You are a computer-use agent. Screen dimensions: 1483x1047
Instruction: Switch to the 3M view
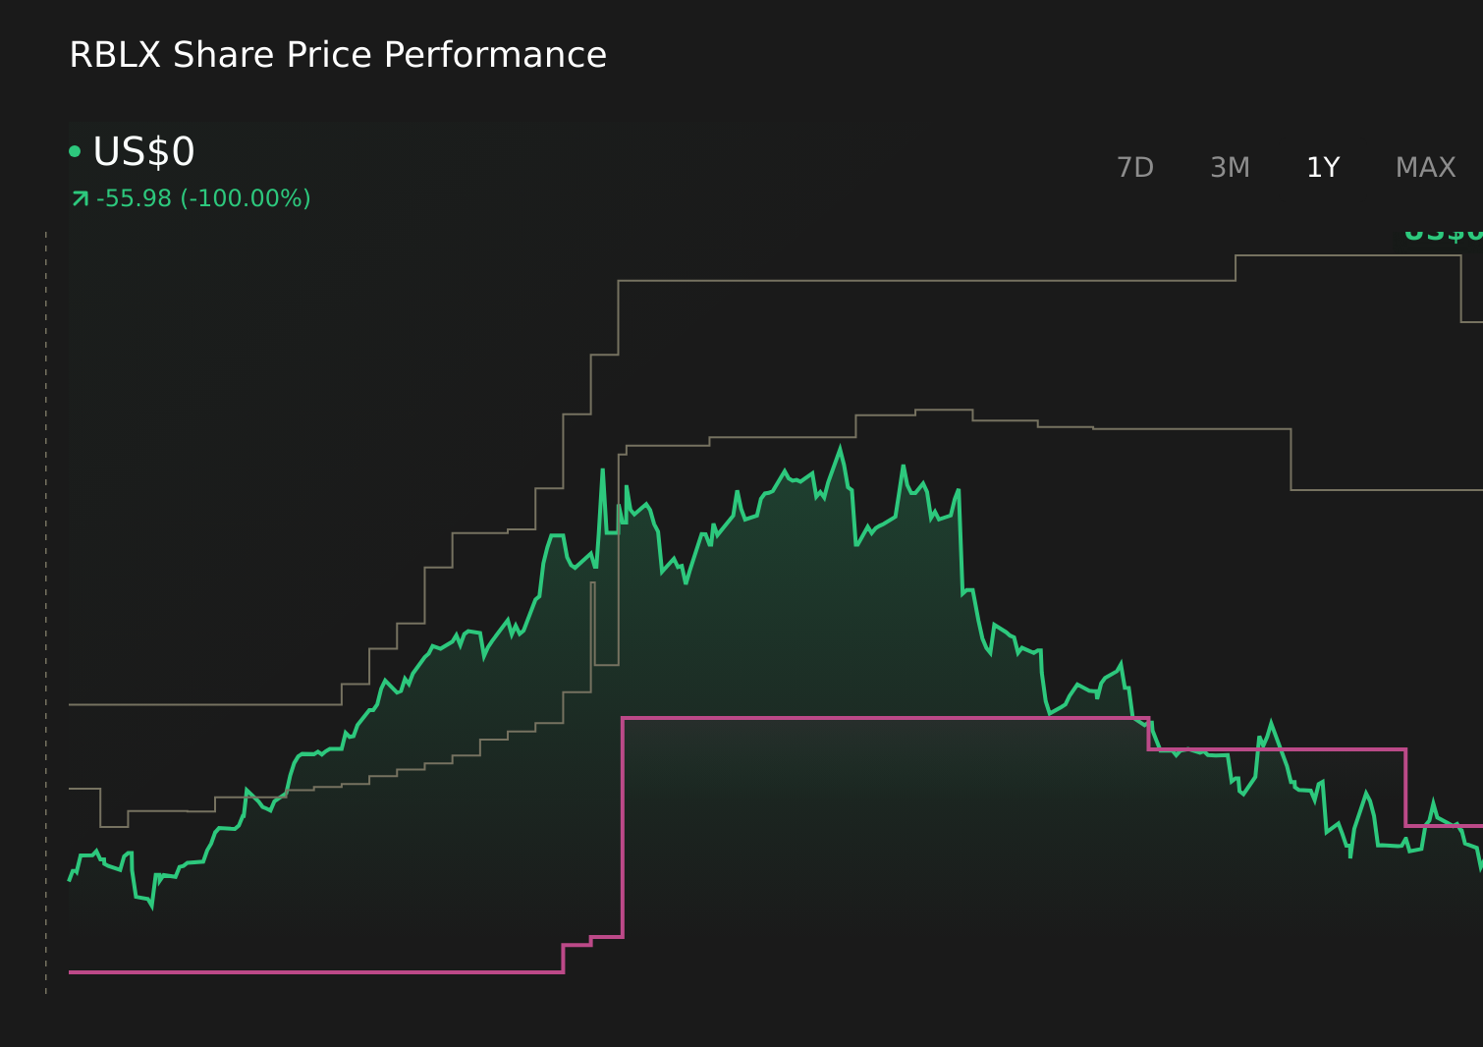1229,167
